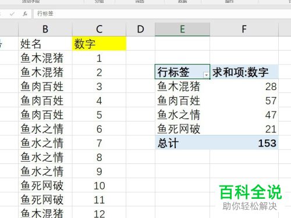Click the pivot 总计 label cell
Image resolution: width=291 pixels, height=218 pixels.
point(182,142)
